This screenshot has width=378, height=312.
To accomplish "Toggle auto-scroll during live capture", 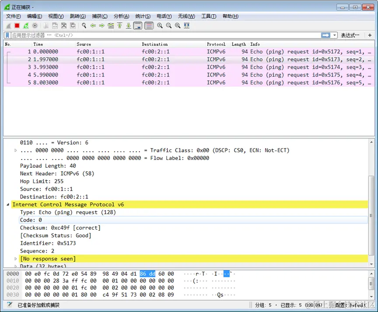I will (138, 25).
